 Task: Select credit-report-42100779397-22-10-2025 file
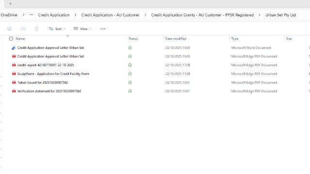pos(46,65)
